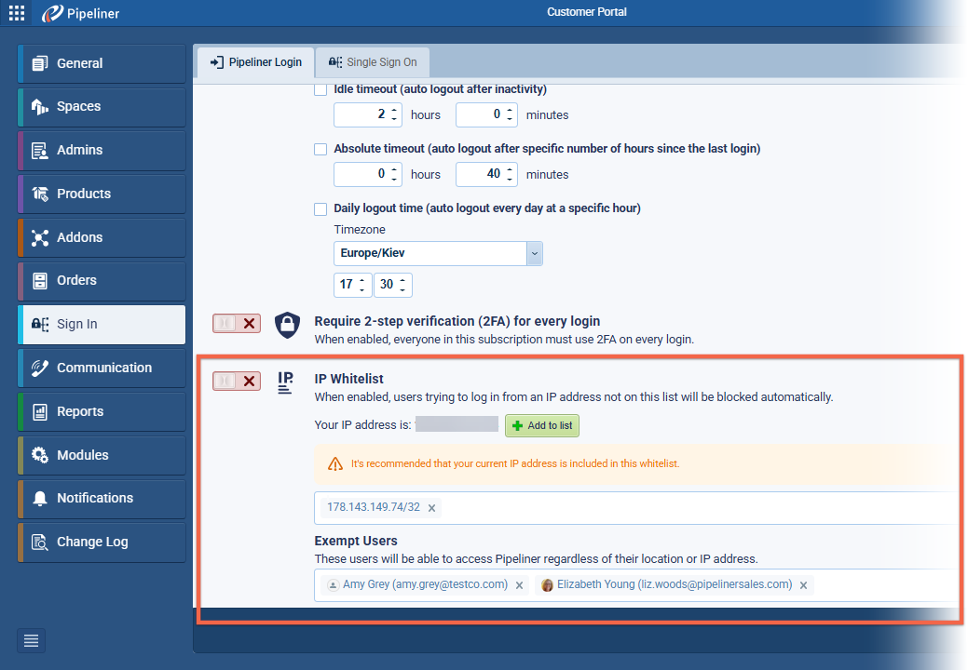Image resolution: width=968 pixels, height=670 pixels.
Task: Toggle the IP Whitelist switch
Action: [236, 381]
